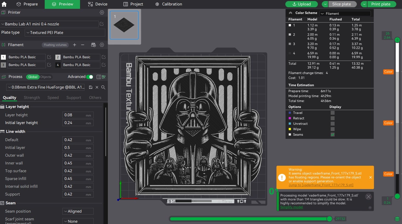Open layers view icon at bottom right

(397, 219)
